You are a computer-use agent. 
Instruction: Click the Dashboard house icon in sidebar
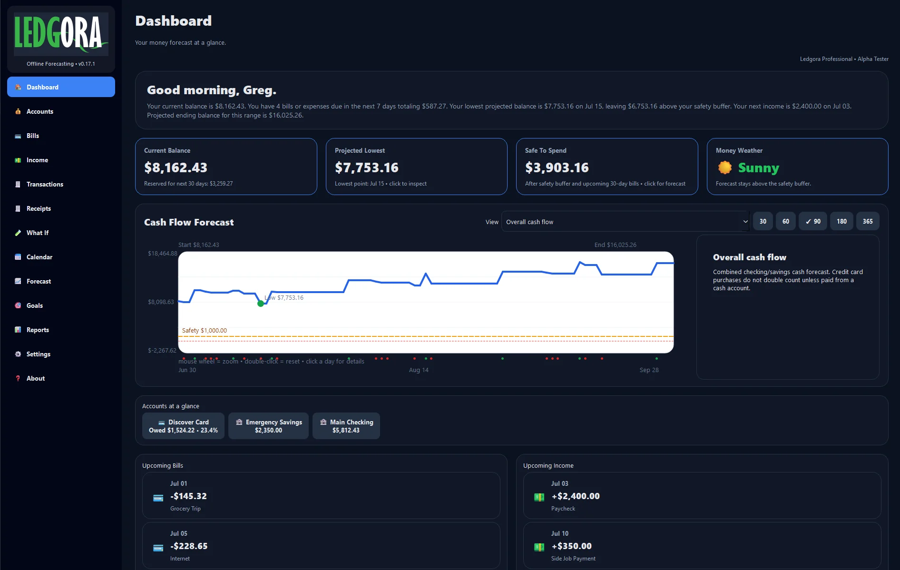pyautogui.click(x=18, y=87)
